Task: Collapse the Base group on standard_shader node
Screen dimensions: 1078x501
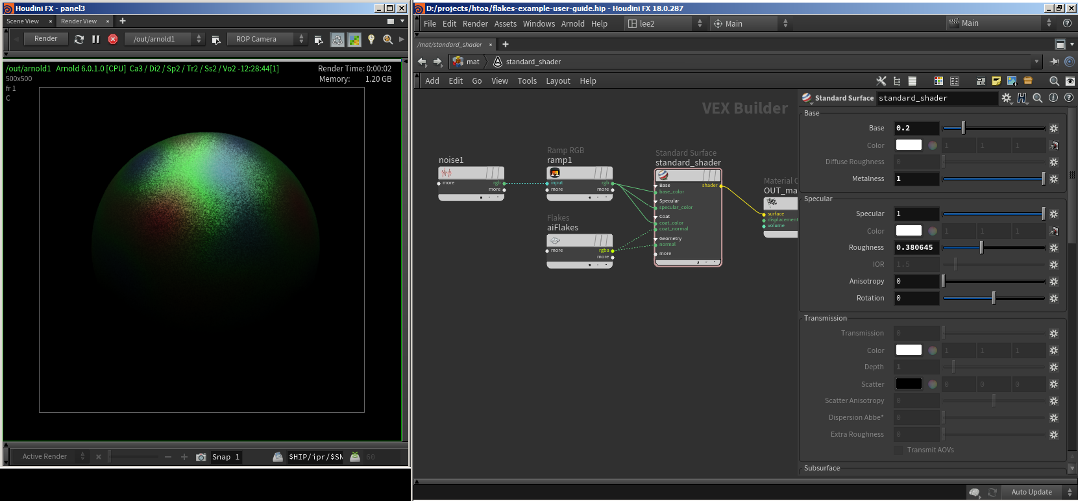Action: [655, 186]
